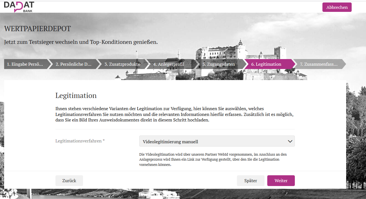Open step 7 Zusammenfass...

pyautogui.click(x=319, y=64)
